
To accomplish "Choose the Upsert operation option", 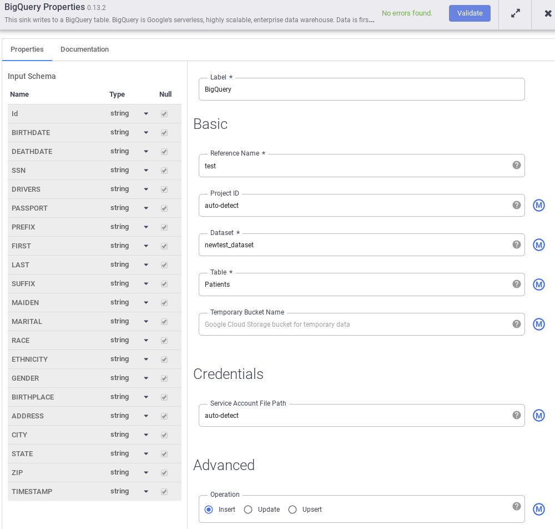I will point(292,510).
